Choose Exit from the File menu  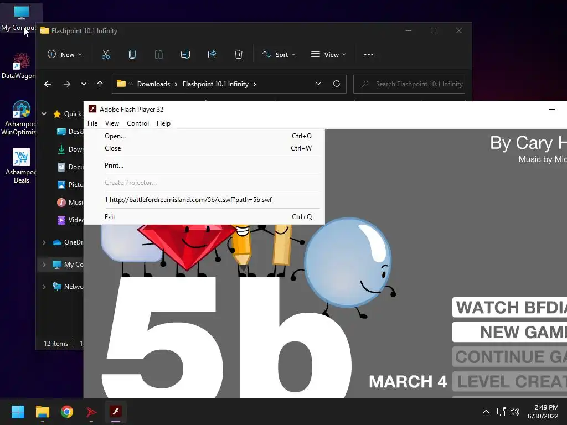[204, 217]
